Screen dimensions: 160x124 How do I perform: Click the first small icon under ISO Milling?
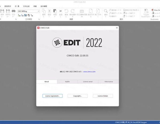pos(19,15)
